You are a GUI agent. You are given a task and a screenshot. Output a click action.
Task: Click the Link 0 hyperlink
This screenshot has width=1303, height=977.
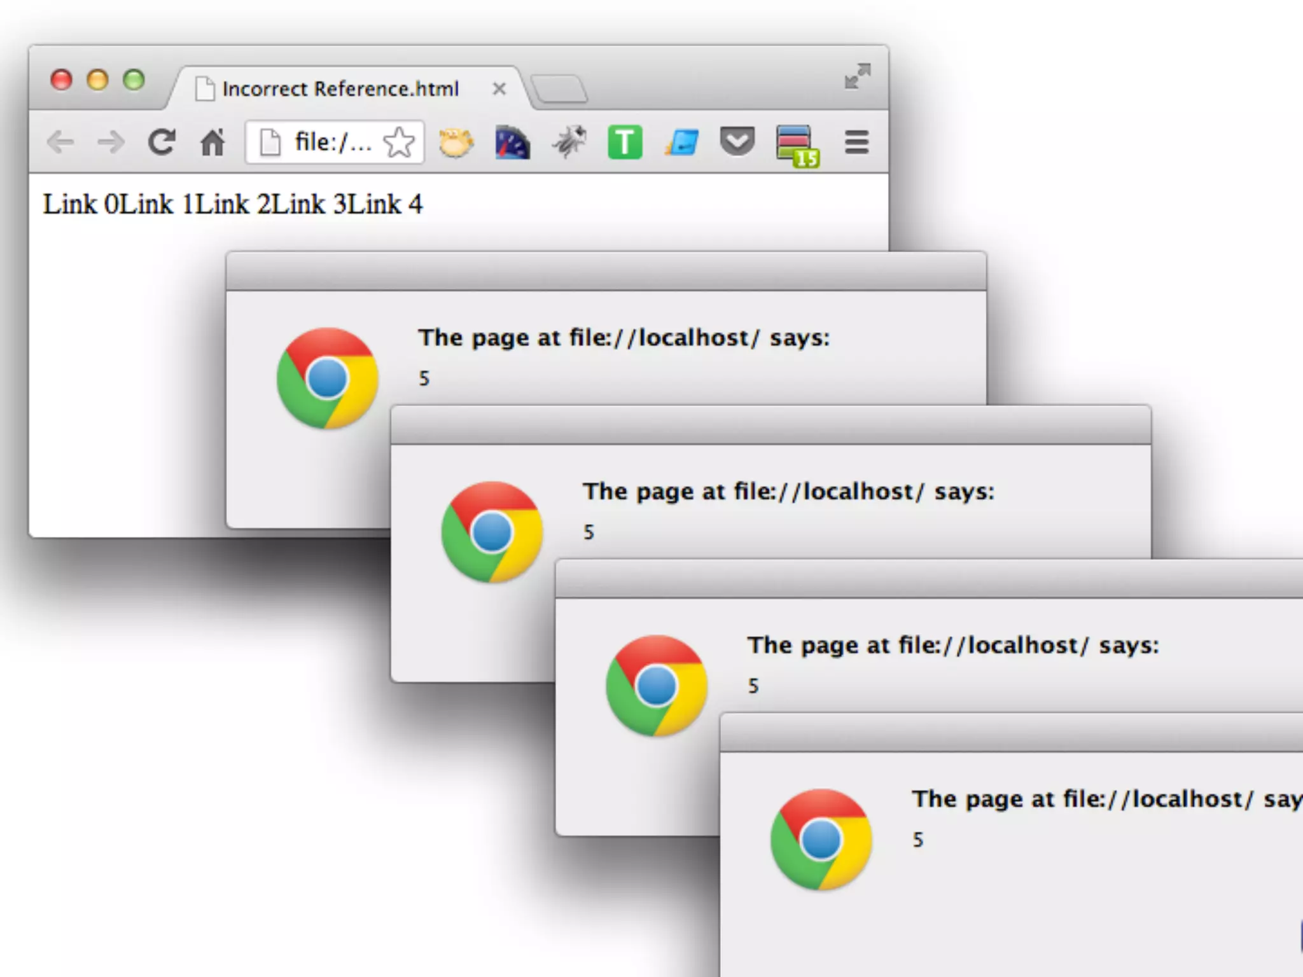[x=80, y=204]
